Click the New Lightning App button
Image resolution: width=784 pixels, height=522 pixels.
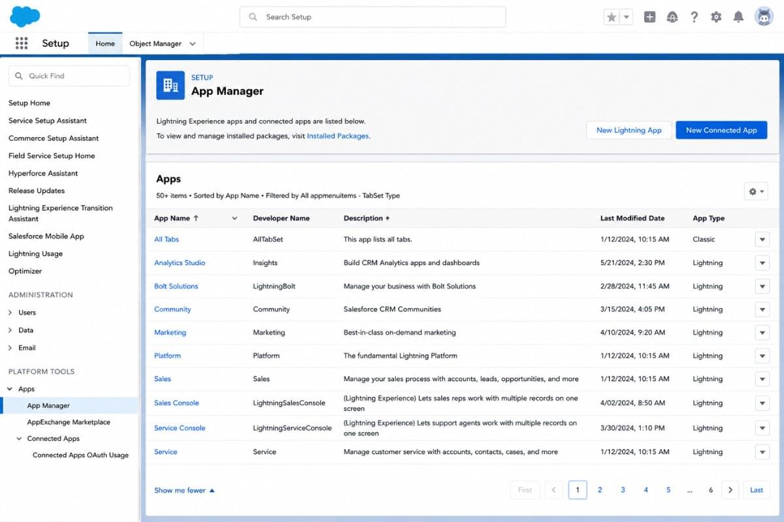[x=629, y=130]
